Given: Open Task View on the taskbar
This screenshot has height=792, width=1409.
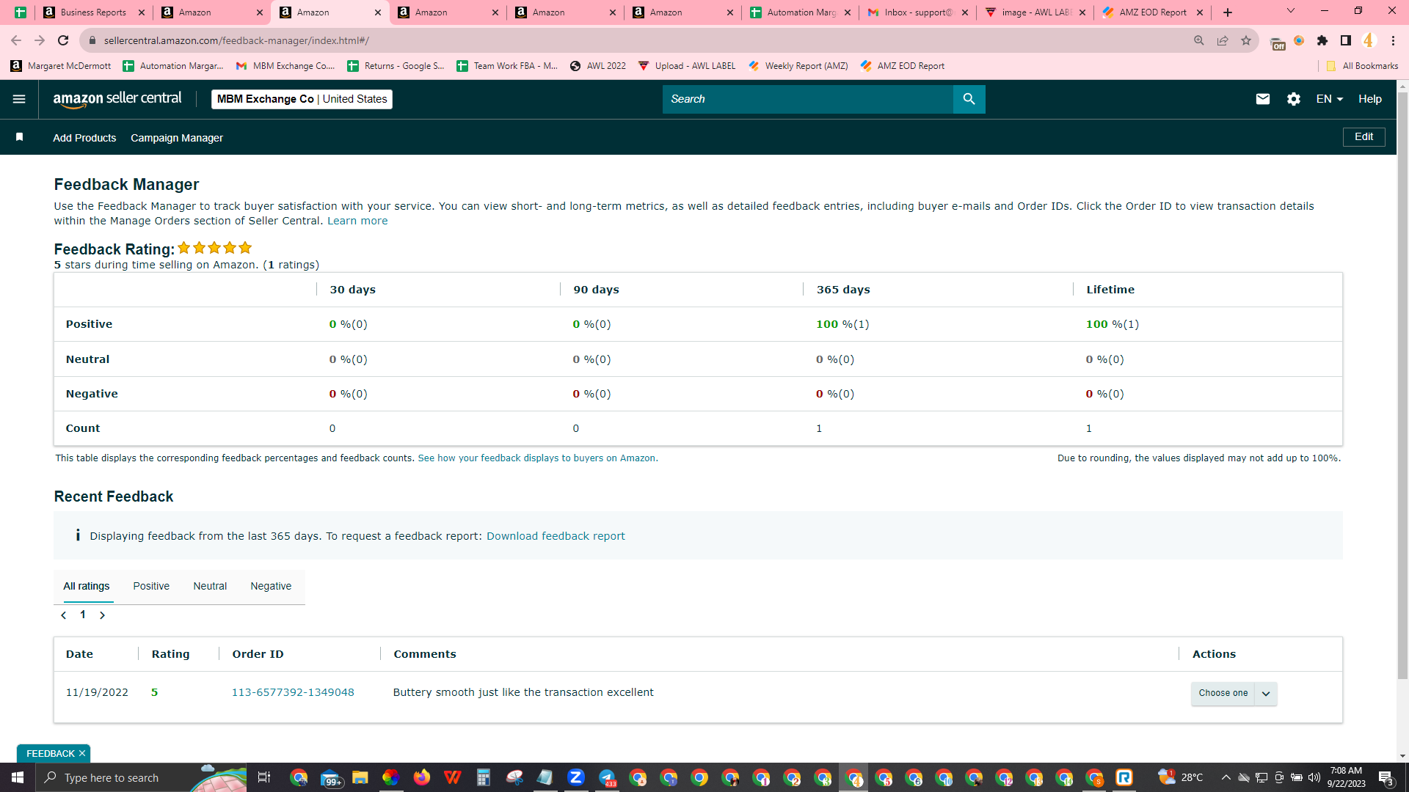Looking at the screenshot, I should pos(264,777).
